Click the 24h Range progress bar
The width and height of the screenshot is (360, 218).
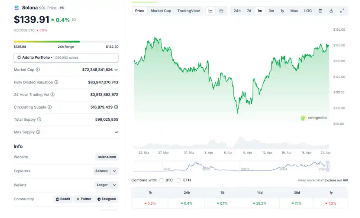[66, 42]
